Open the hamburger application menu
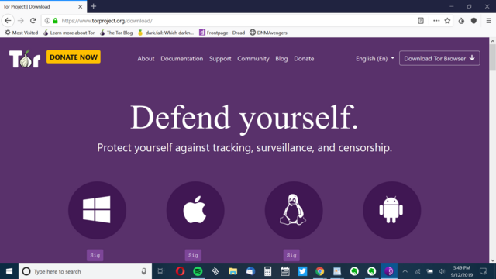496x279 pixels. [x=489, y=21]
